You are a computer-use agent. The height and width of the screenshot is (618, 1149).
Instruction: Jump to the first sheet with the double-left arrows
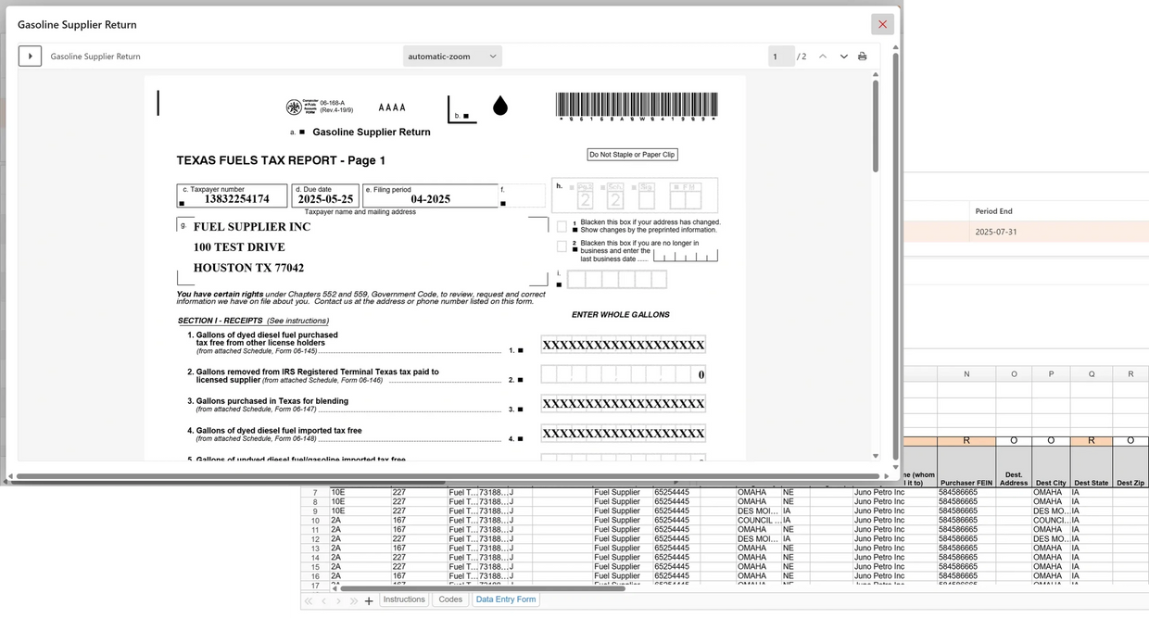[x=308, y=599]
